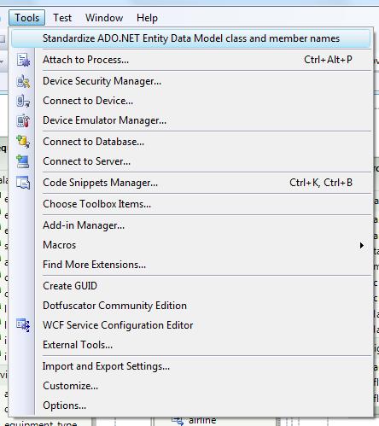379x426 pixels.
Task: Open the Help menu
Action: click(x=147, y=18)
